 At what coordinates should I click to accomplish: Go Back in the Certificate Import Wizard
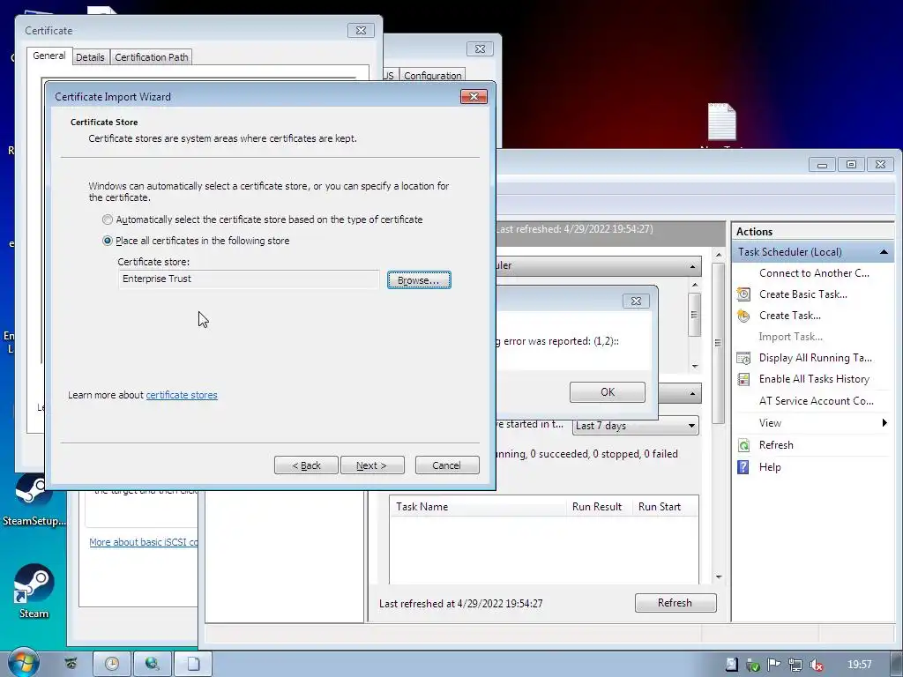[x=306, y=465]
